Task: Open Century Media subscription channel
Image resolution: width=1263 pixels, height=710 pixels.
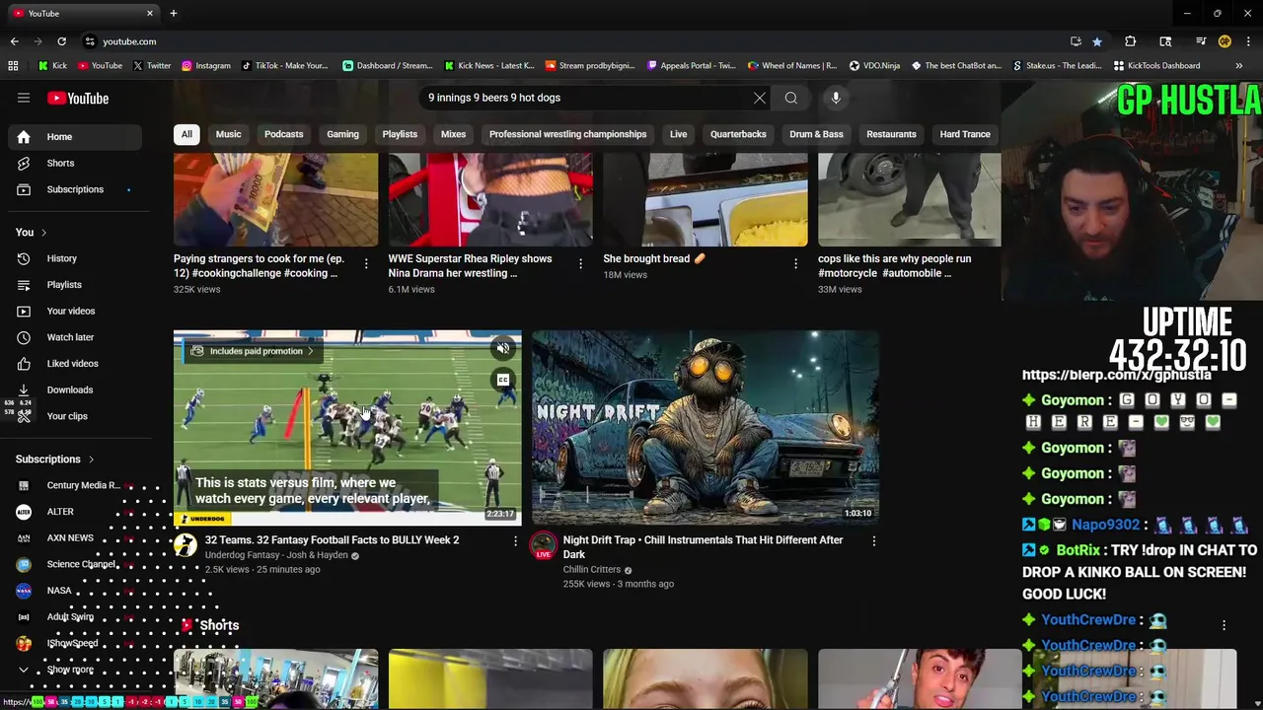Action: 77,485
